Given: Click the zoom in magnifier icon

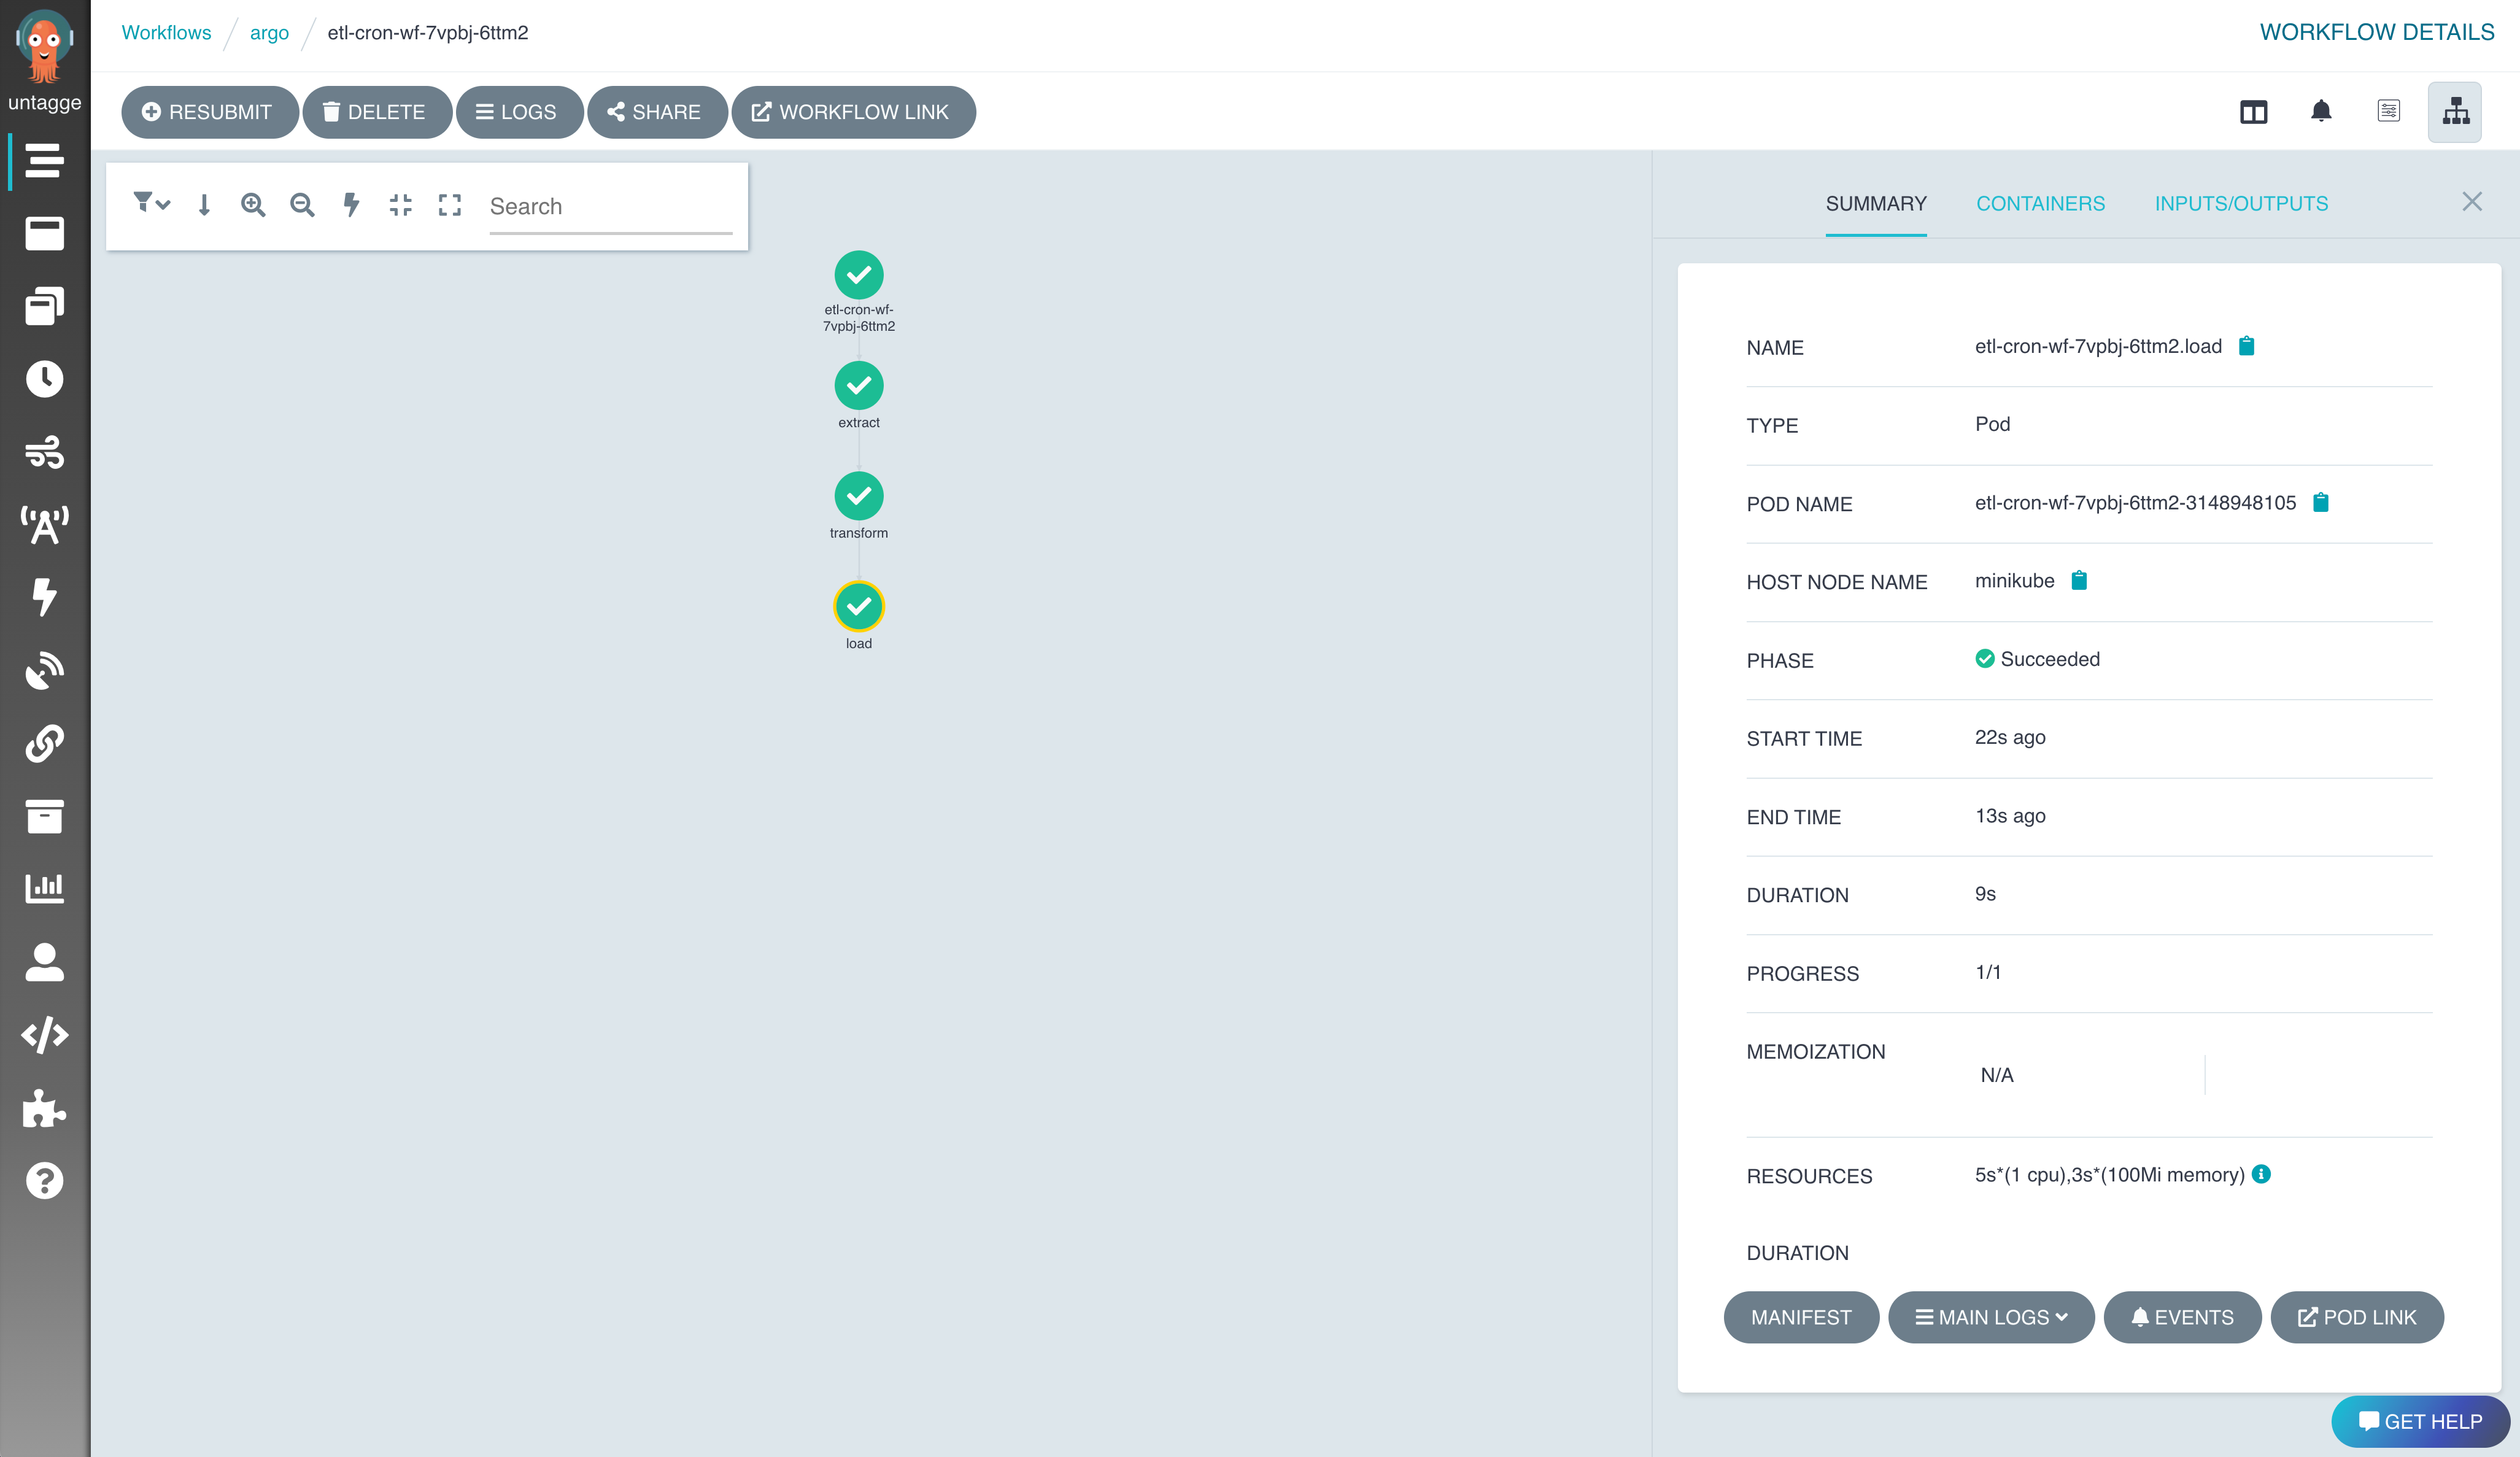Looking at the screenshot, I should click(253, 205).
